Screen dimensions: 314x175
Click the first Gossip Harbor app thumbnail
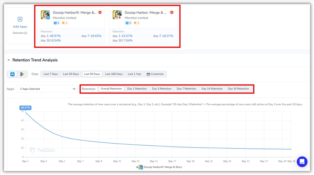click(x=45, y=15)
